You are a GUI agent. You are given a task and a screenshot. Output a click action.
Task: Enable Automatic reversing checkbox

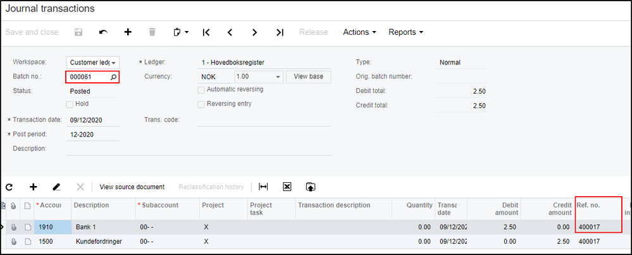point(201,90)
